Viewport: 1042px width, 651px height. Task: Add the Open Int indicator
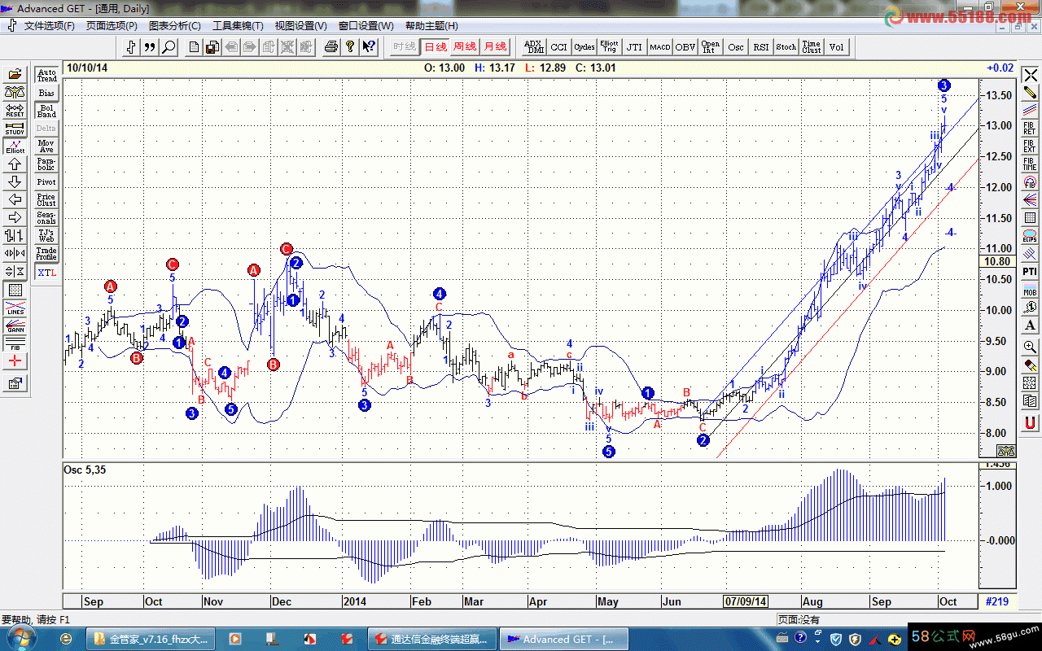click(711, 47)
